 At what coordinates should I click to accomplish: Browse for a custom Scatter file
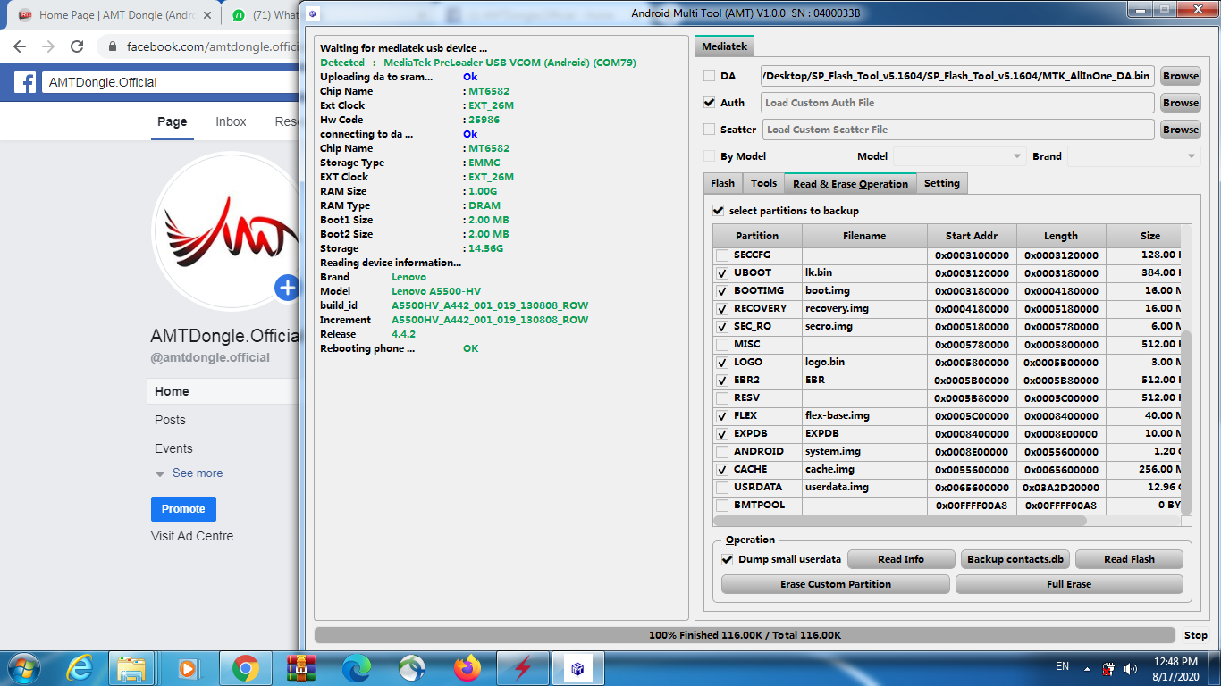[1181, 130]
